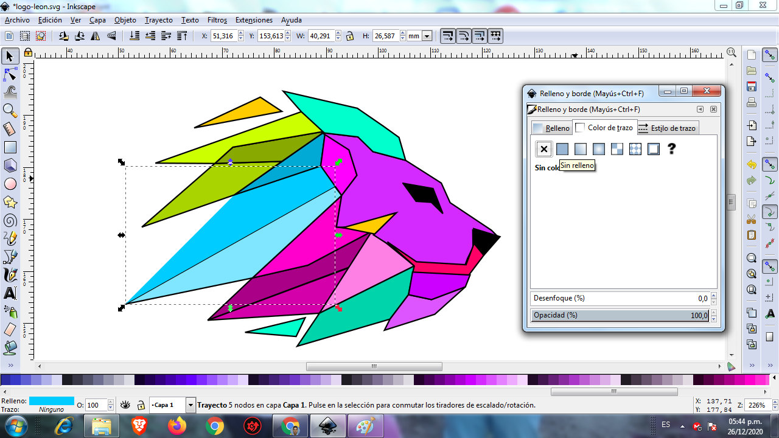Click Save document icon in right toolbar
779x438 pixels.
[752, 86]
